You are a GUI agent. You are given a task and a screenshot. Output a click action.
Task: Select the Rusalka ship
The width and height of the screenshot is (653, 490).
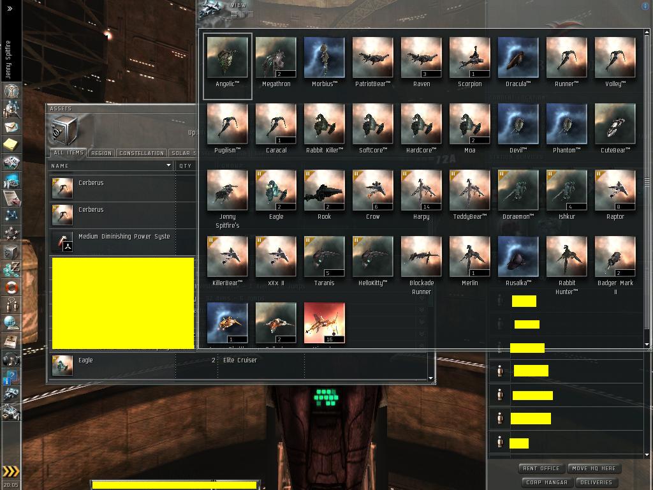[x=518, y=261]
